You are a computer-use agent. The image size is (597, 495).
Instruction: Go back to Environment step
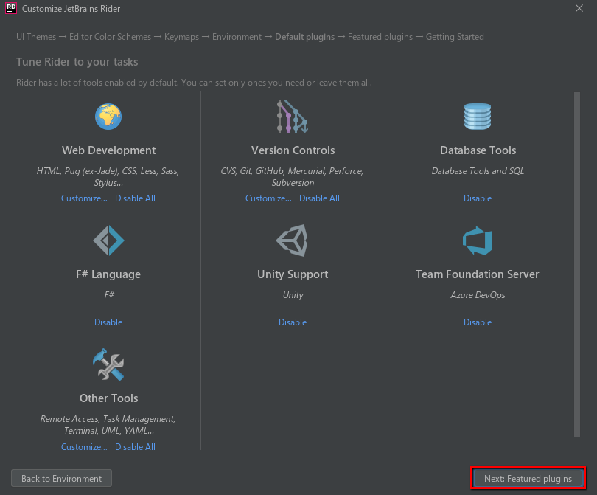[61, 478]
